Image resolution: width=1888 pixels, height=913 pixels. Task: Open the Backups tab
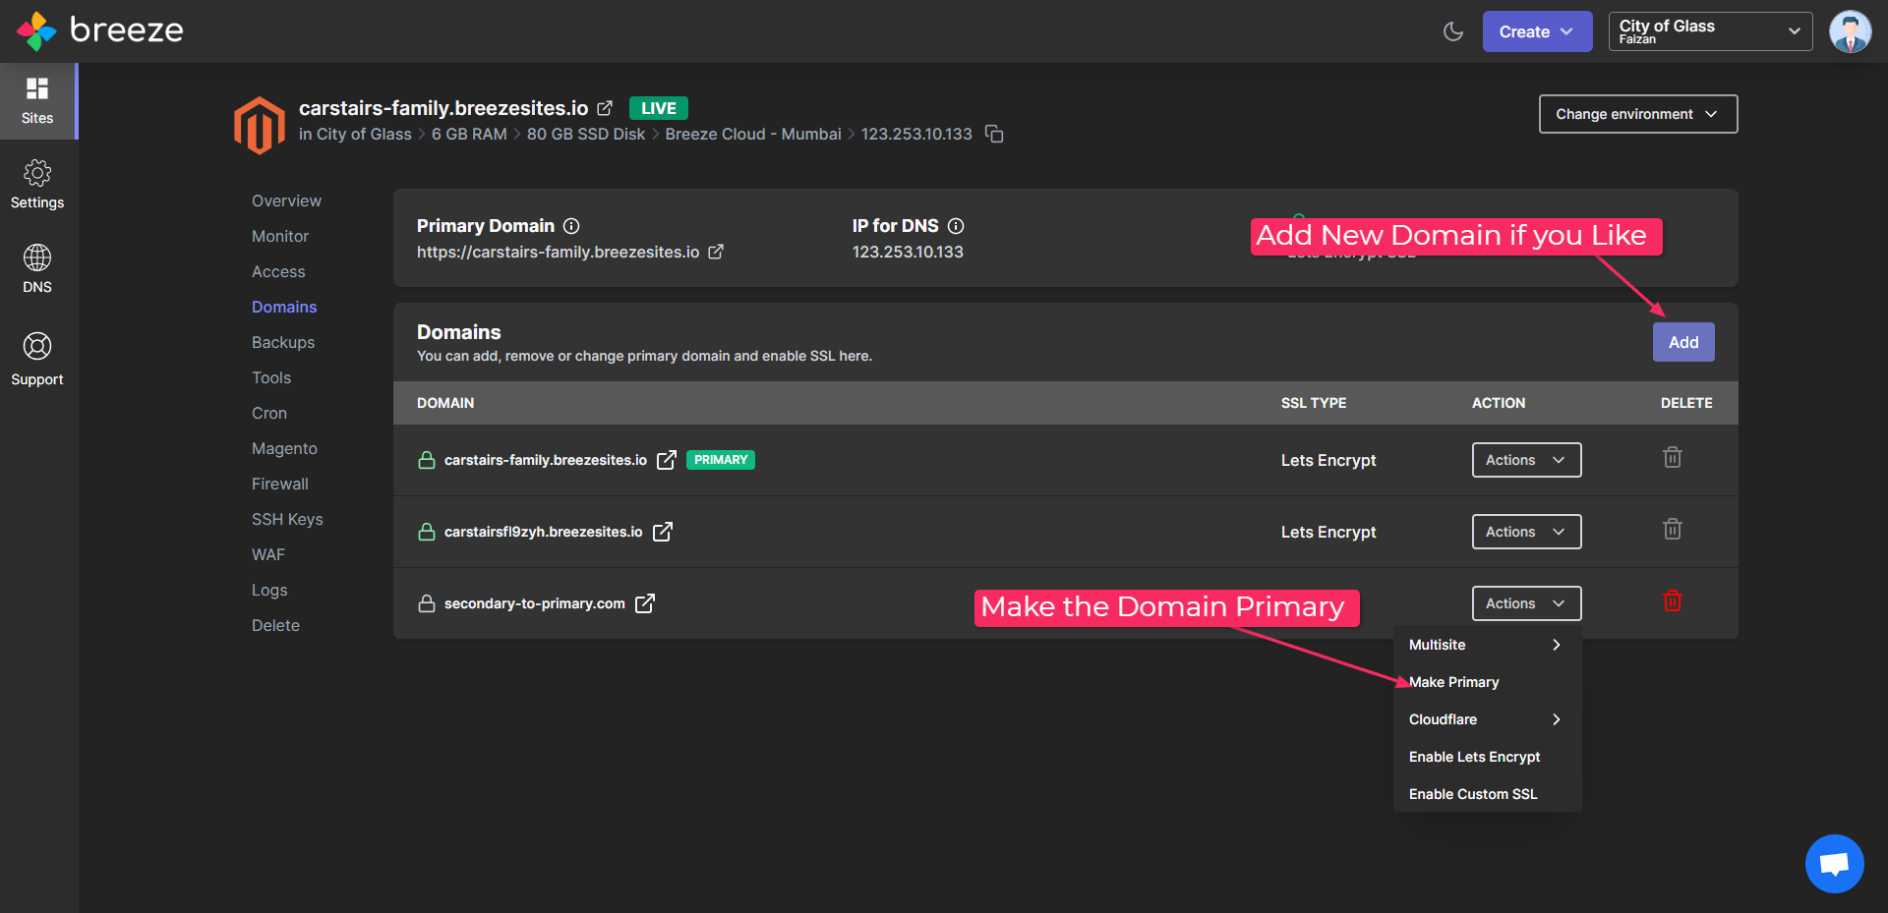pyautogui.click(x=283, y=342)
